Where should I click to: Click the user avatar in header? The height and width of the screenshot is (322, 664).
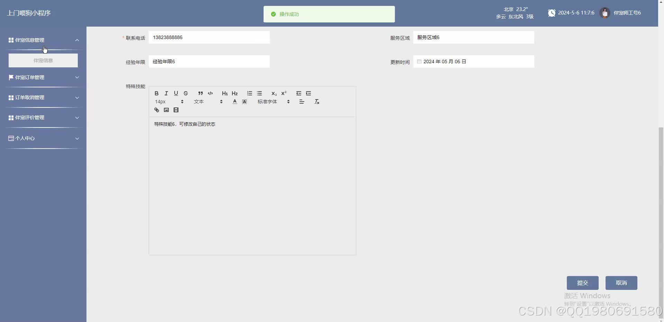click(x=605, y=13)
